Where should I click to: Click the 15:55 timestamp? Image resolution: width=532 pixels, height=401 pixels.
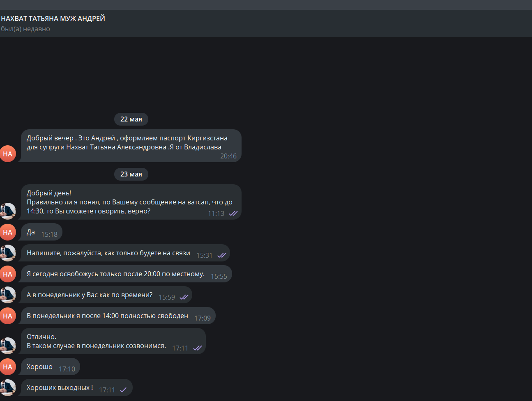tap(219, 276)
